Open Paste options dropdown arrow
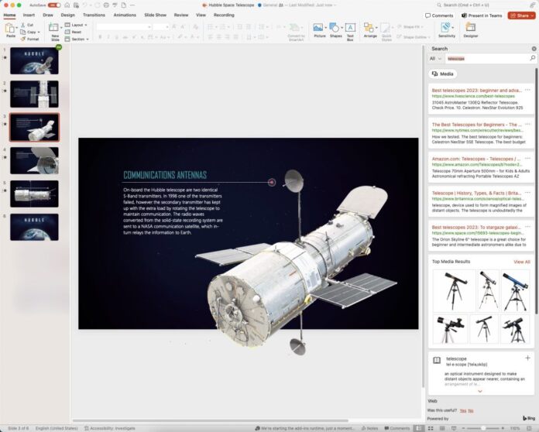 point(16,28)
